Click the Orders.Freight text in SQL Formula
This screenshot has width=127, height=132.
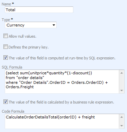click(x=20, y=87)
